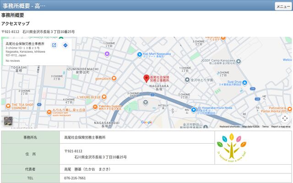293x183 pixels.
Task: Click office name cell in table
Action: [137, 137]
